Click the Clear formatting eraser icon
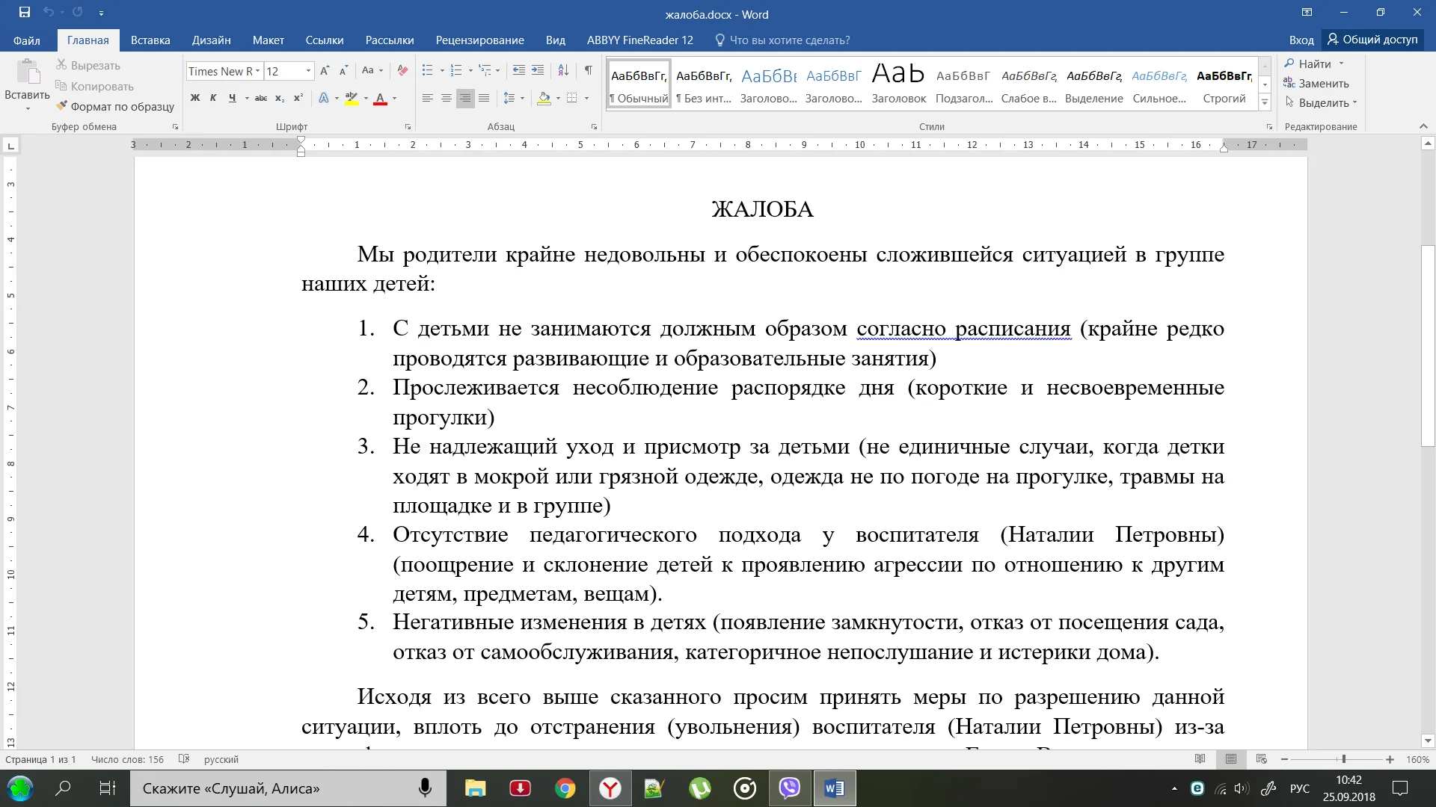1436x807 pixels. coord(402,70)
